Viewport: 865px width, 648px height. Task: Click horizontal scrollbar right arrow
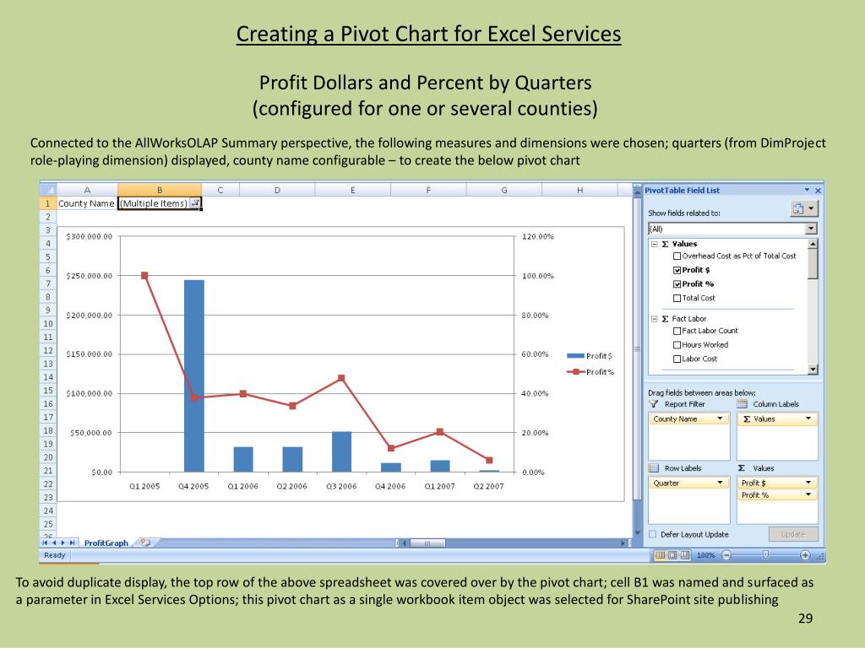pyautogui.click(x=623, y=543)
